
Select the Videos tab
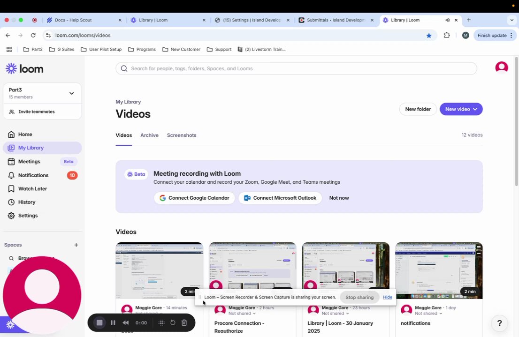point(124,135)
